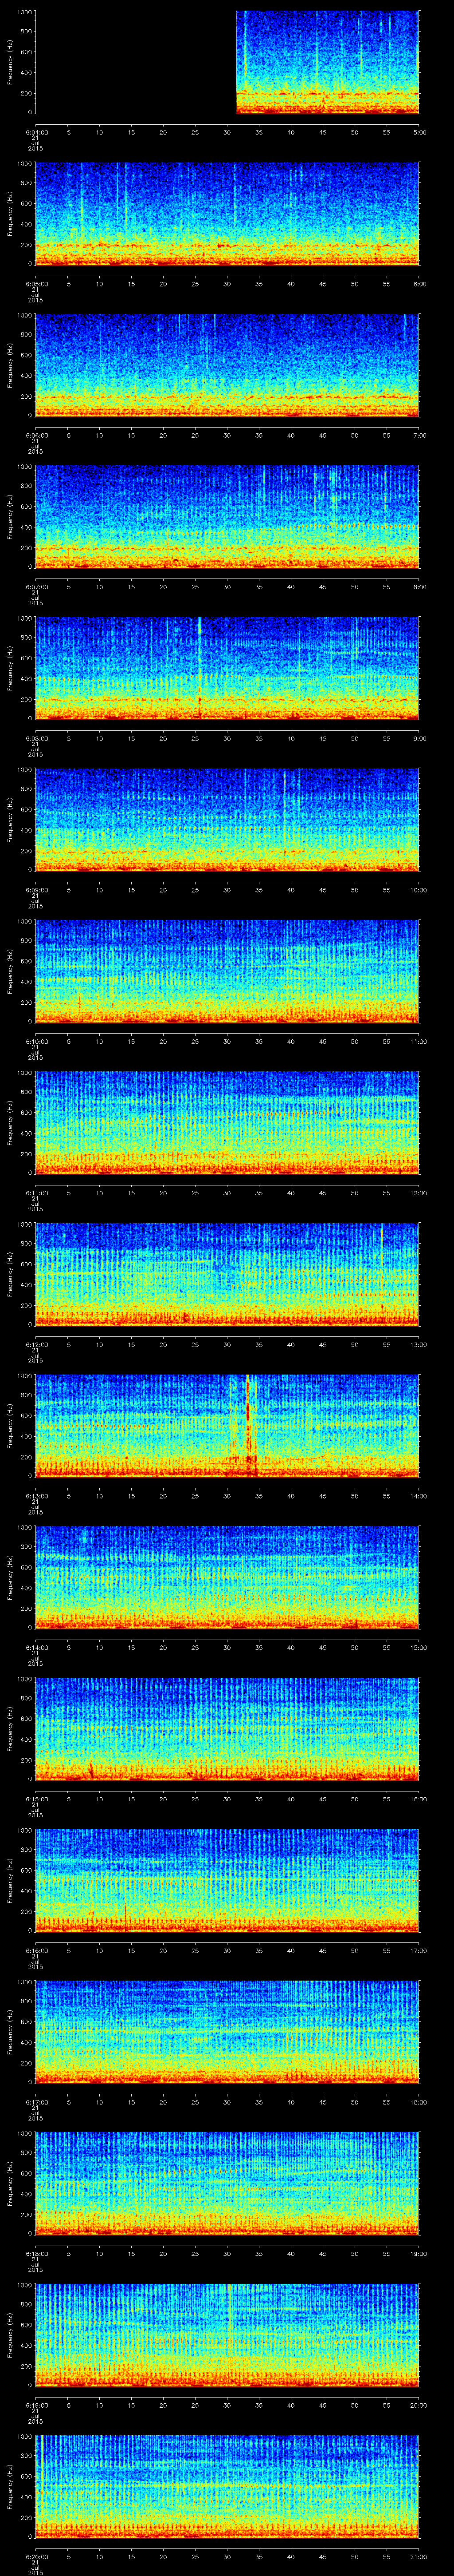Viewport: 454px width, 2576px height.
Task: Select the spectrogram panel starting at 6:19:00
Action: click(227, 2335)
